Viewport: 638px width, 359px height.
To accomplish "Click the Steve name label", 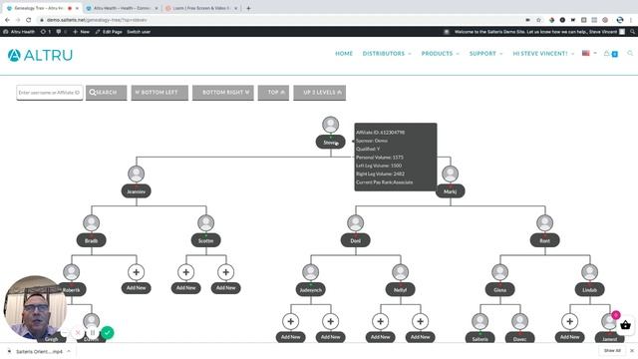I will pyautogui.click(x=330, y=142).
